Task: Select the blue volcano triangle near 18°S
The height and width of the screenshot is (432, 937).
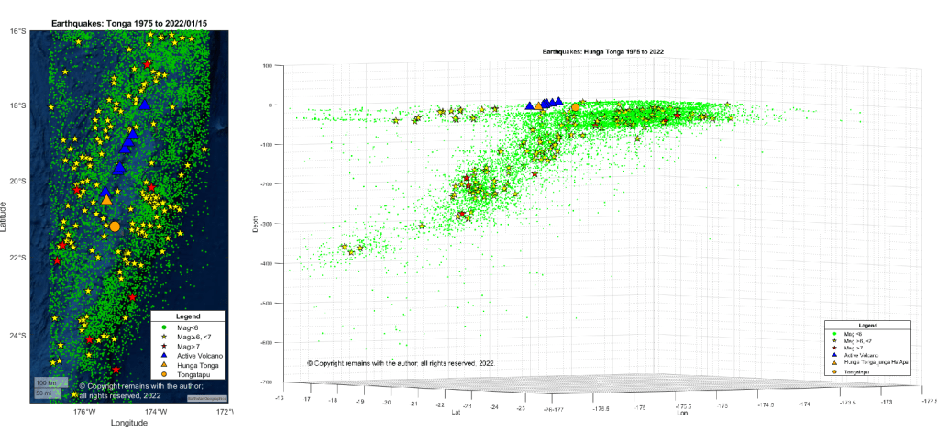Action: tap(144, 105)
